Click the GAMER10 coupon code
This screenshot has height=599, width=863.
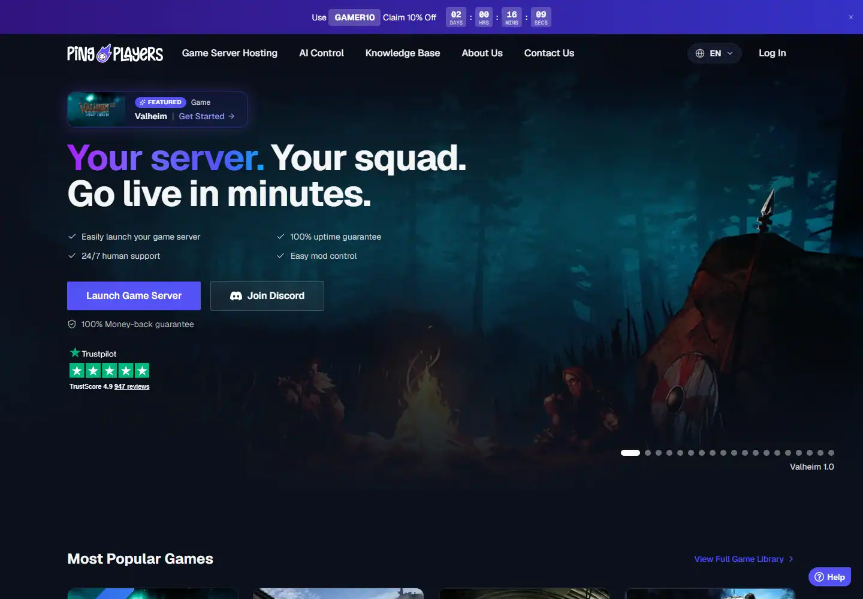coord(354,17)
